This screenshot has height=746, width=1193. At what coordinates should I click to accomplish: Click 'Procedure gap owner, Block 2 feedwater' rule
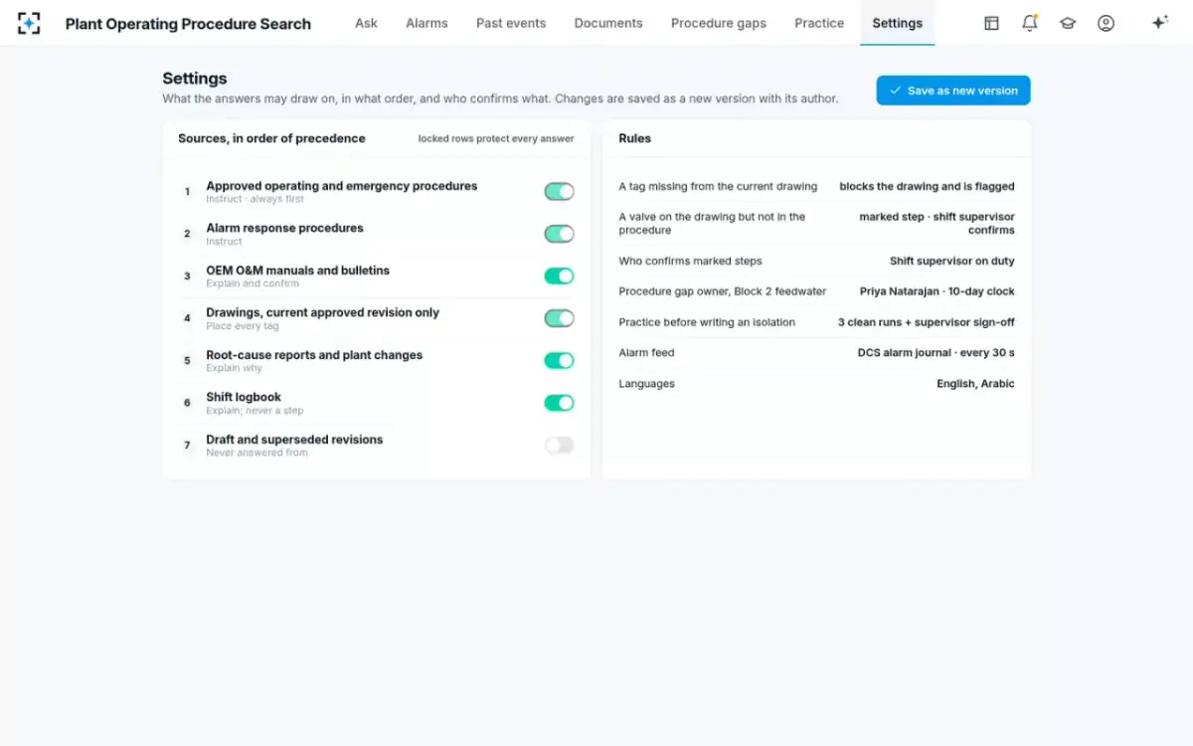tap(723, 291)
